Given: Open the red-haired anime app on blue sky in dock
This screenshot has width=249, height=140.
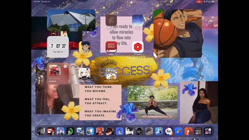Looking at the screenshot, I should click(61, 131).
